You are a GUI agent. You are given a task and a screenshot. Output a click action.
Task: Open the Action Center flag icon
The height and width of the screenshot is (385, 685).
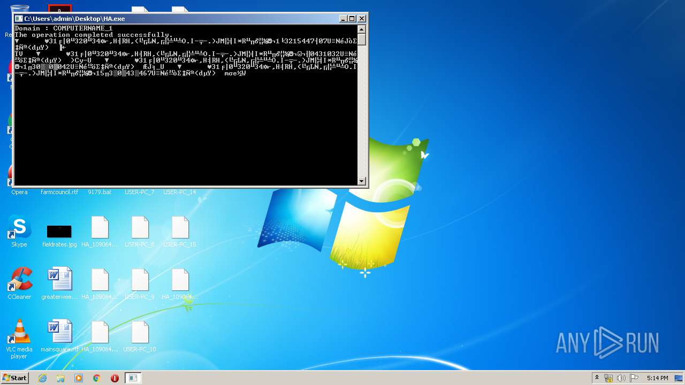(634, 378)
